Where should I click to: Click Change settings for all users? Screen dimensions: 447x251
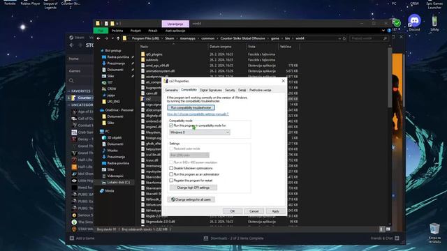tap(191, 199)
